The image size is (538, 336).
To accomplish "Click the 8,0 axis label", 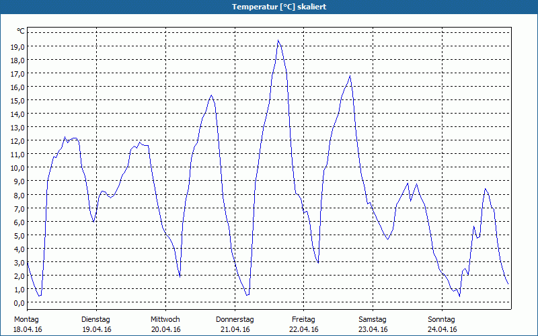I will 19,195.
